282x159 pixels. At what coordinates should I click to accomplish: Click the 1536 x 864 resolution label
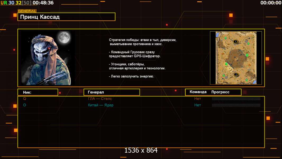(141, 150)
